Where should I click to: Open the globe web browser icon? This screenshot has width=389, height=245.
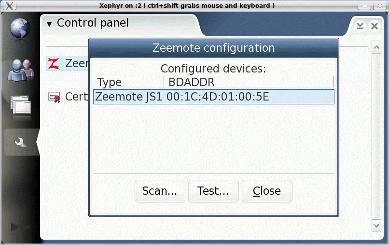[x=20, y=28]
